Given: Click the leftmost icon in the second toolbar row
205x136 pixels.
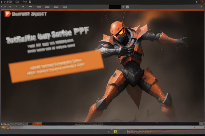Looking at the screenshot, I should (x=2, y=7).
